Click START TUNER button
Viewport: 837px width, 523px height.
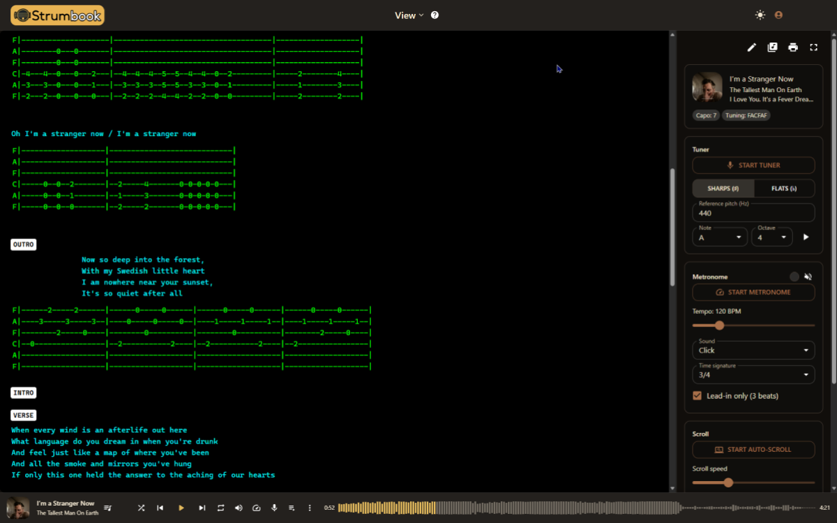coord(753,165)
